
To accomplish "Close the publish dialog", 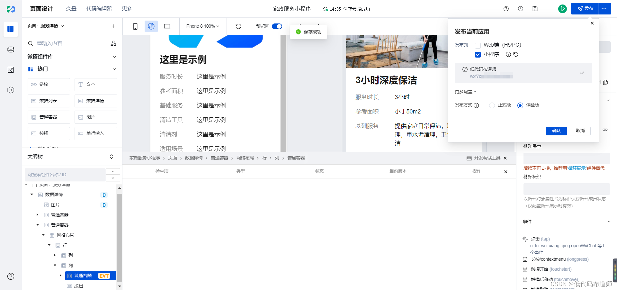I will [592, 23].
